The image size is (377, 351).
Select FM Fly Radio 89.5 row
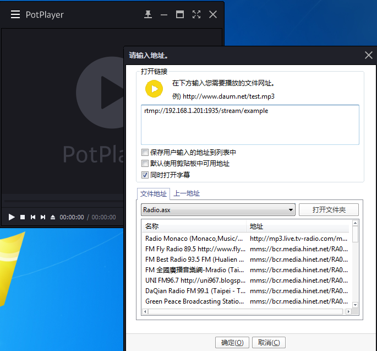click(x=245, y=249)
